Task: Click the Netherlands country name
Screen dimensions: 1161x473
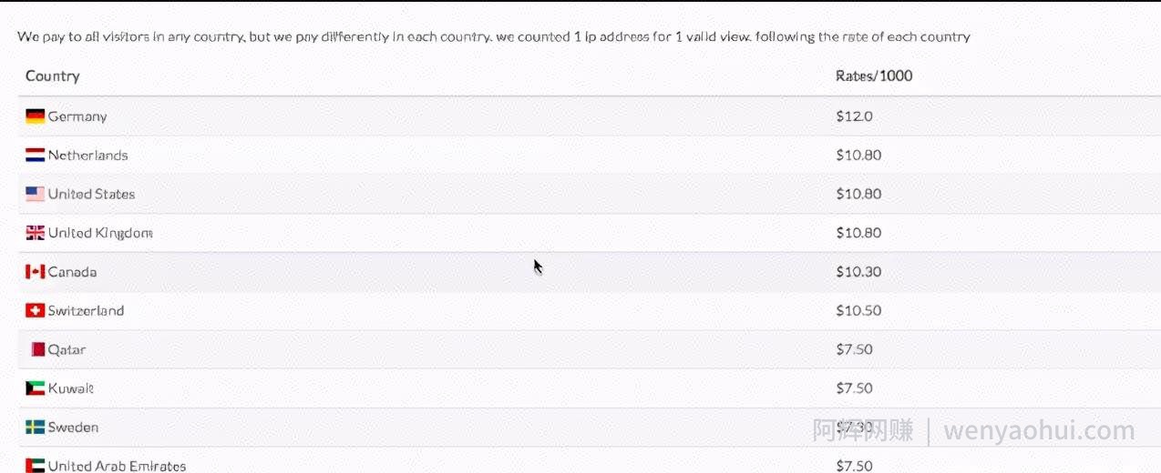Action: click(x=87, y=156)
